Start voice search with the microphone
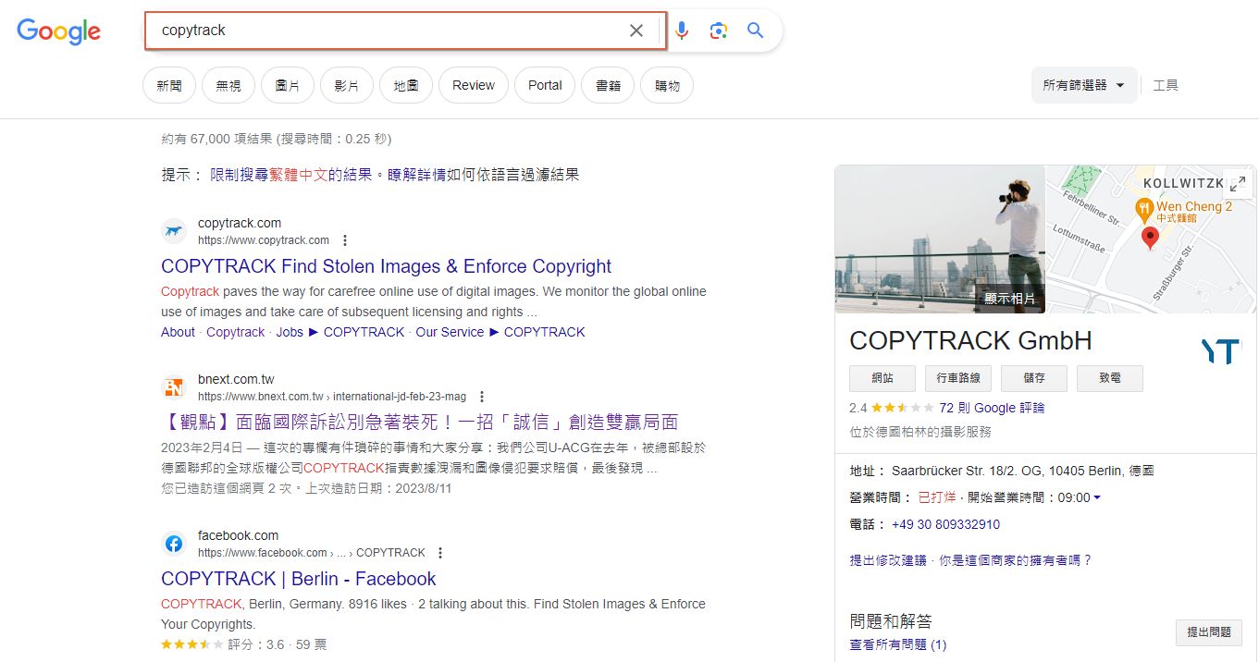Screen dimensions: 1259x662 pos(682,31)
